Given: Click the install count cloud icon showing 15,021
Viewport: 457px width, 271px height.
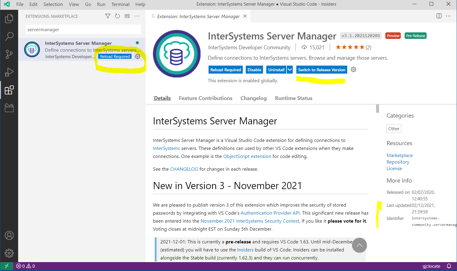Looking at the screenshot, I should pos(304,47).
